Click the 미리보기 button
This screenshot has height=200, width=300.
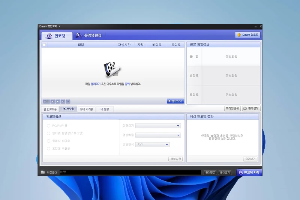[250, 159]
